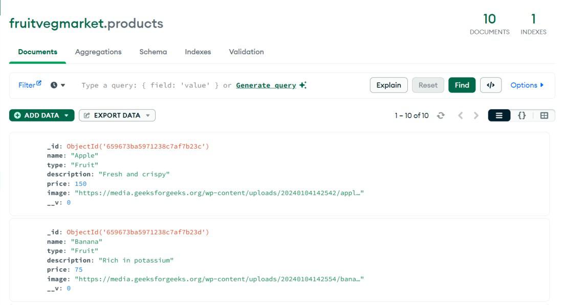Viewport: 563px width, 305px height.
Task: Click the external link icon beside Filter
Action: click(x=39, y=83)
